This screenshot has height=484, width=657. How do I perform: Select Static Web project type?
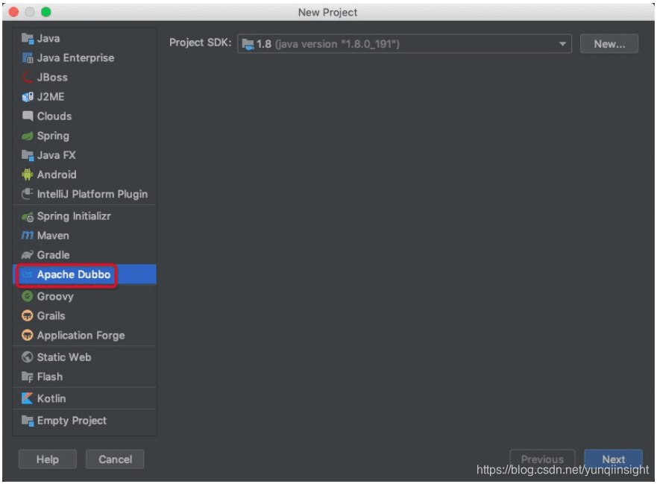84,357
